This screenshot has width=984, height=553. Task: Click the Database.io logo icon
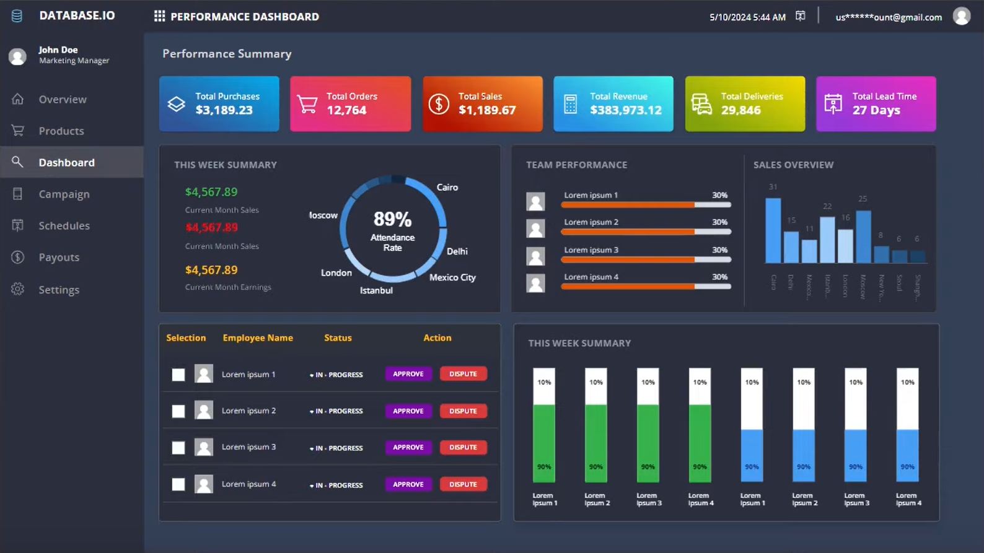(x=17, y=16)
